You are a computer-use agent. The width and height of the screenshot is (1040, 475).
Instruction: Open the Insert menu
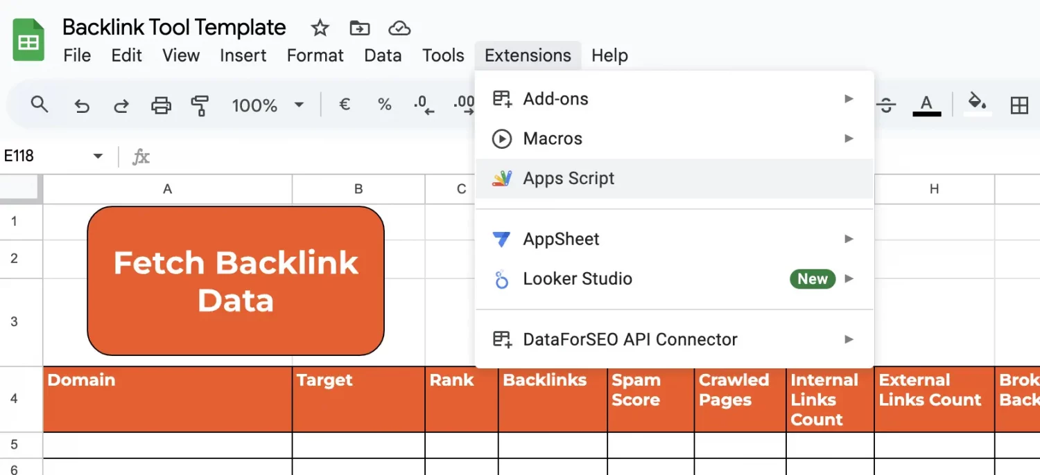[x=243, y=55]
